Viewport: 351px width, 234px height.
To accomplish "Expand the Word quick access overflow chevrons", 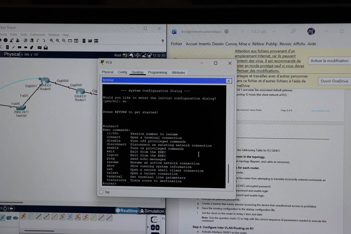I will coord(243,32).
